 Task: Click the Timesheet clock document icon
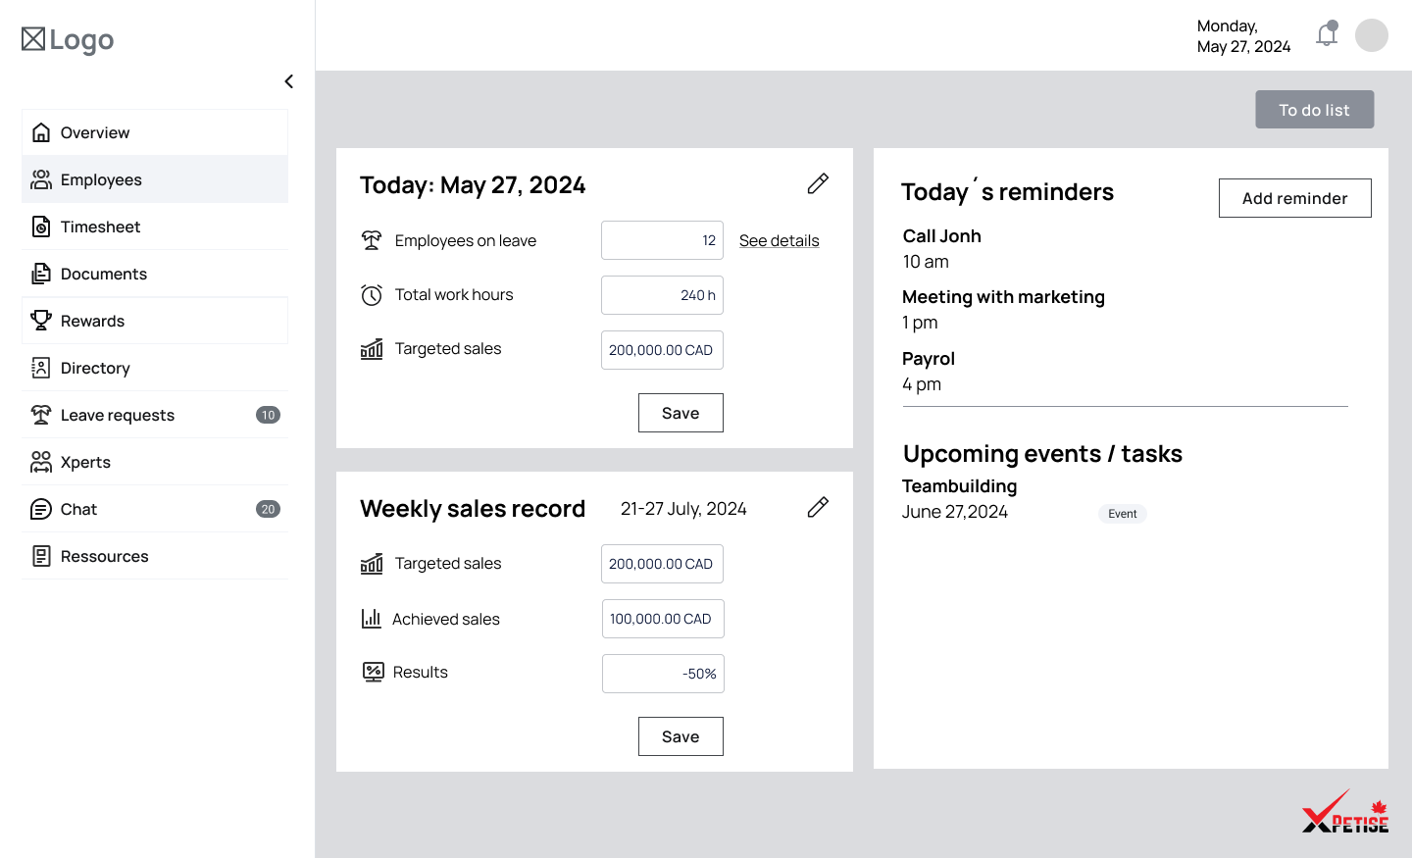(x=41, y=227)
